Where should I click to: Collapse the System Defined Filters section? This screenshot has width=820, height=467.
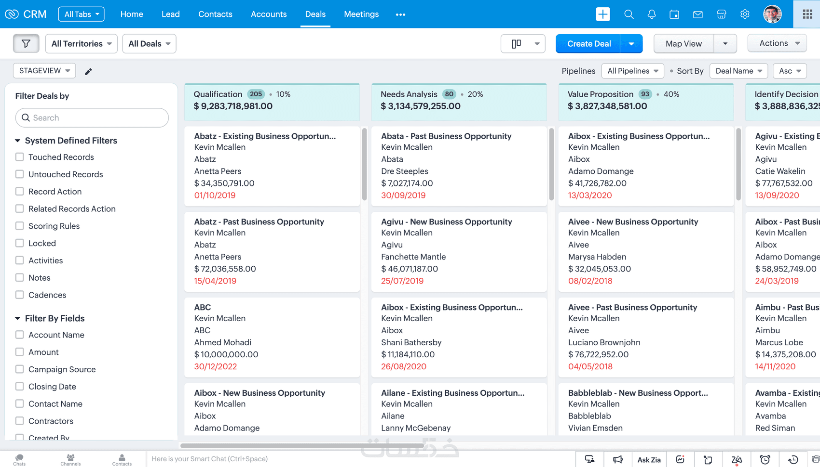pos(18,141)
